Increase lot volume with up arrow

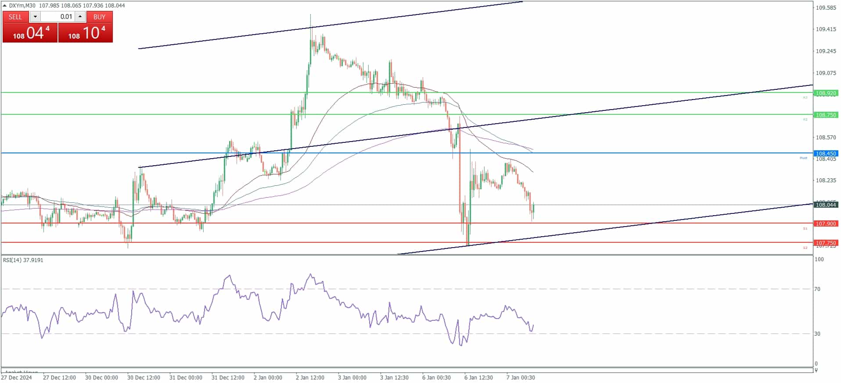[80, 17]
